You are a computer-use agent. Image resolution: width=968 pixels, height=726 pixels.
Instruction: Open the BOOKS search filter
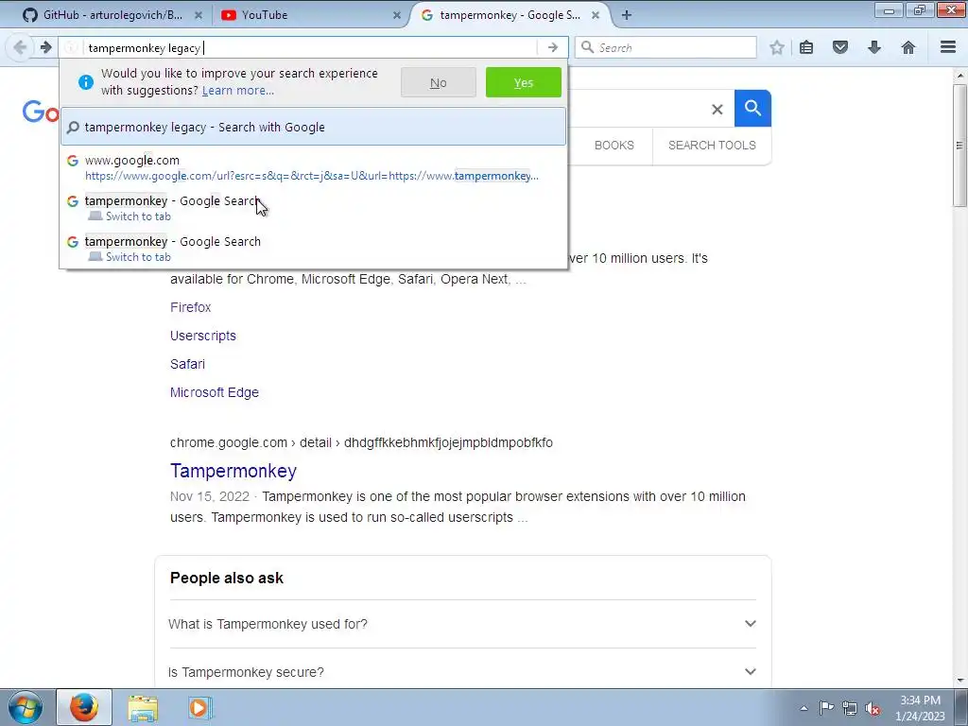click(x=614, y=145)
